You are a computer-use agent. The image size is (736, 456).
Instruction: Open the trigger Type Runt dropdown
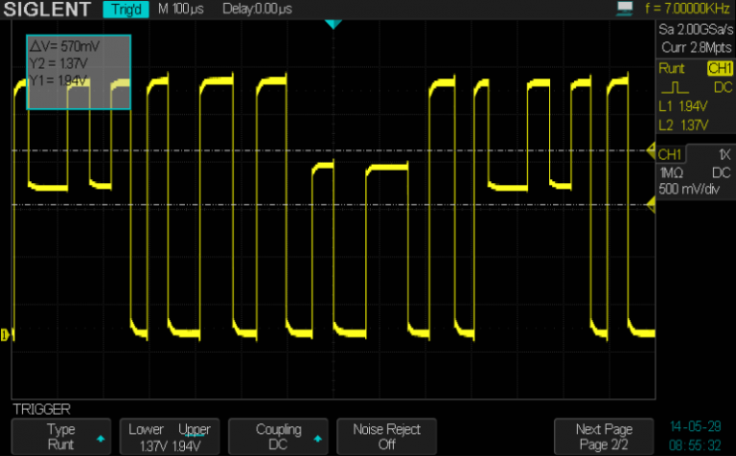tap(60, 437)
